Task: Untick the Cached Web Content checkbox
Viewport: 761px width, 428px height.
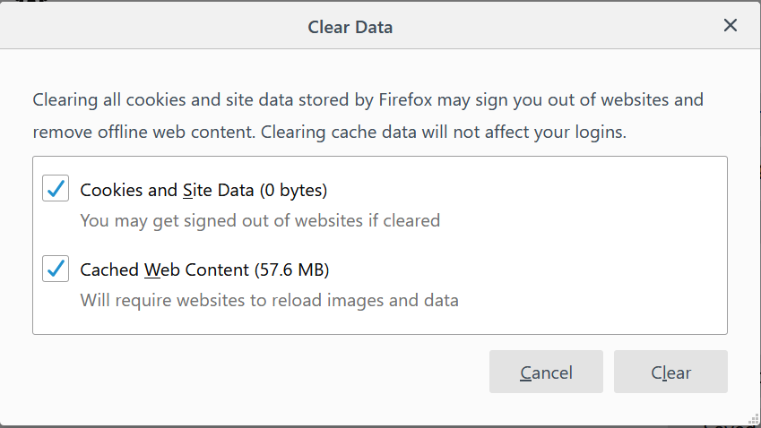Action: 56,269
